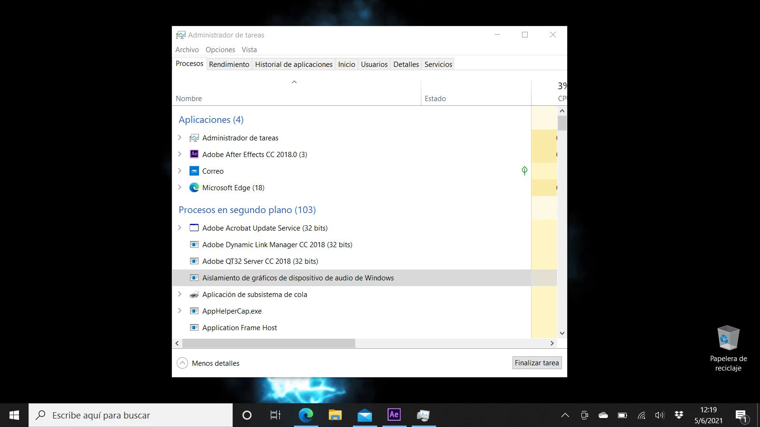Open Dropbox tray icon
The image size is (760, 427).
click(679, 415)
